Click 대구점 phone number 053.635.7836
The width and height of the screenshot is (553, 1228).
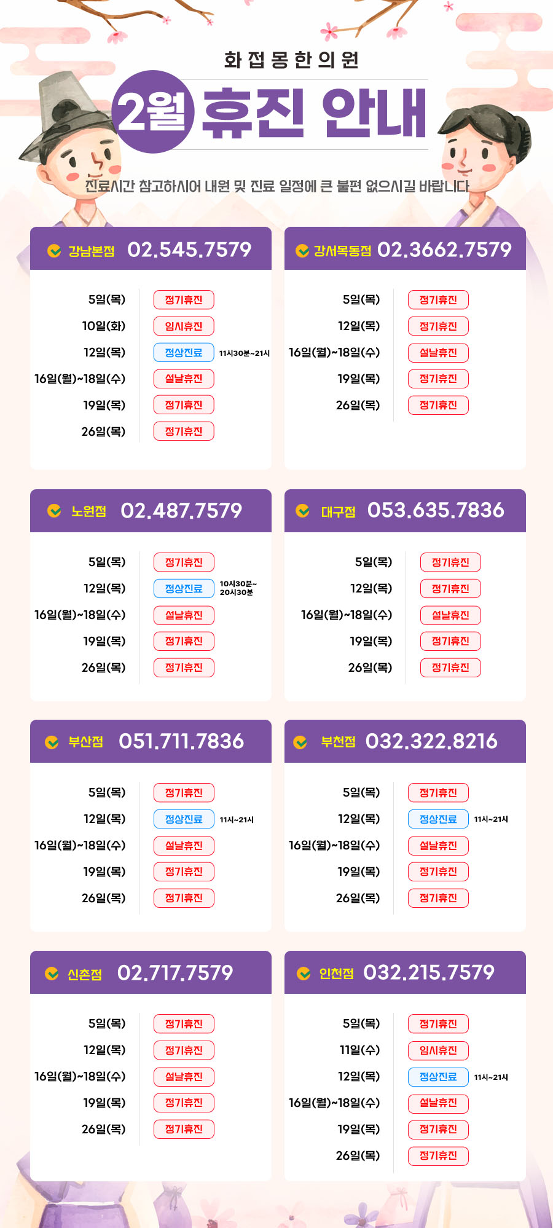(x=436, y=510)
